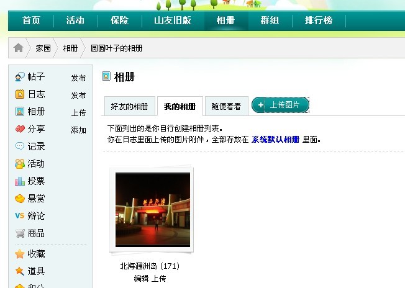The width and height of the screenshot is (405, 288).
Task: Open the 记录 speech-bubble icon
Action: pos(20,146)
